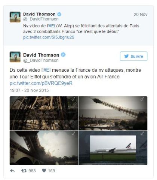The image size is (157, 180).
Task: Open top-left Eiffel Tower debris image
Action: click(44, 113)
